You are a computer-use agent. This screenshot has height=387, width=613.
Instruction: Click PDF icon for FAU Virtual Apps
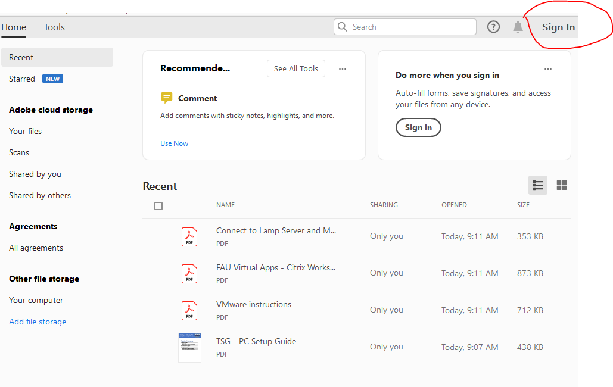tap(189, 273)
